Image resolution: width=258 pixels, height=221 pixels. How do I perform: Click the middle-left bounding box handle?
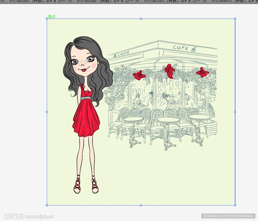[47, 112]
